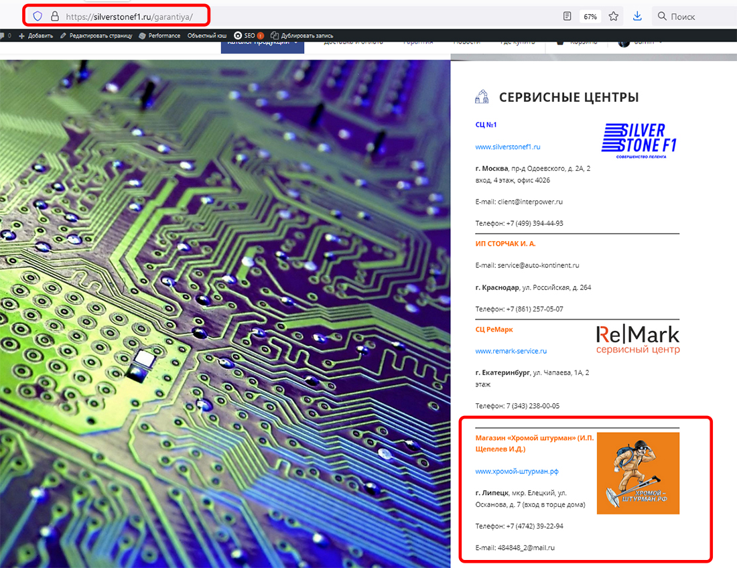
Task: Click the Екатеринбург, ул. Чапаева address
Action: 532,378
